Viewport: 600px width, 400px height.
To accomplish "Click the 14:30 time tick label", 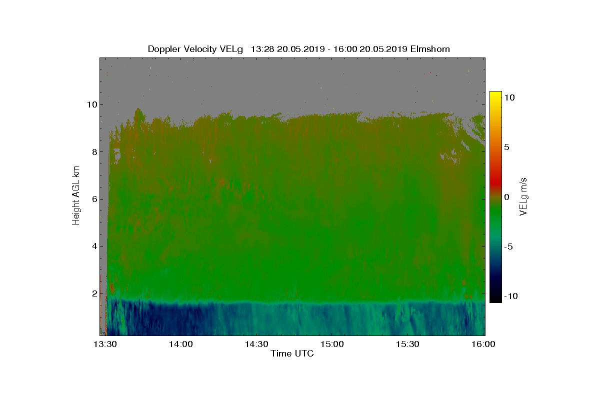I will click(x=256, y=344).
